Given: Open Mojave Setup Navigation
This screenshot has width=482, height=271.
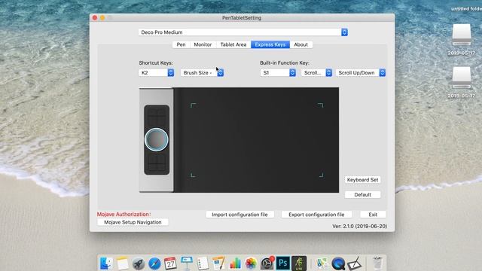Looking at the screenshot, I should [133, 222].
